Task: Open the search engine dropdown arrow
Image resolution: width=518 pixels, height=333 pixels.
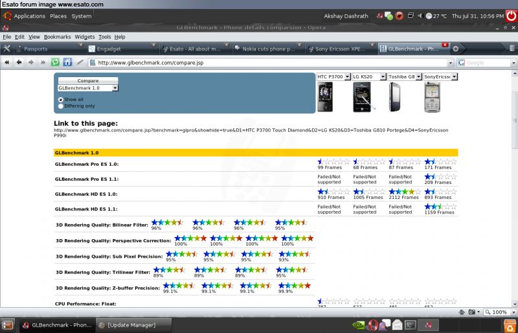Action: click(513, 63)
